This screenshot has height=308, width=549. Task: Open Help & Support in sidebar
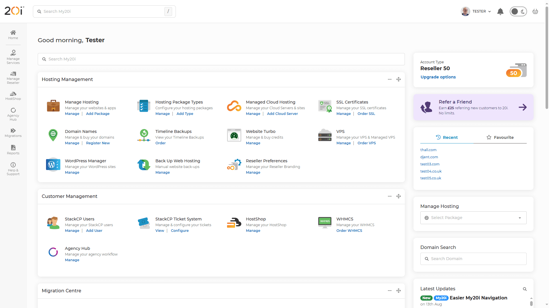point(13,169)
